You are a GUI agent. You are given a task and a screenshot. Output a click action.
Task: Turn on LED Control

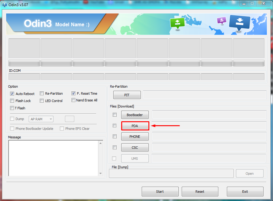click(42, 100)
